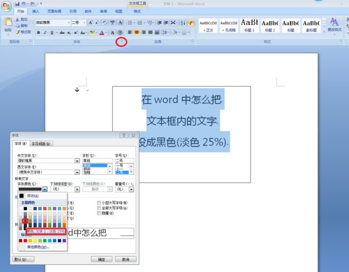349x272 pixels.
Task: Click the font color A icon
Action: coord(102,33)
